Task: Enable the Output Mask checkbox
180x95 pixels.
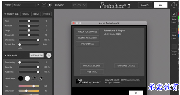Action: coord(174,47)
